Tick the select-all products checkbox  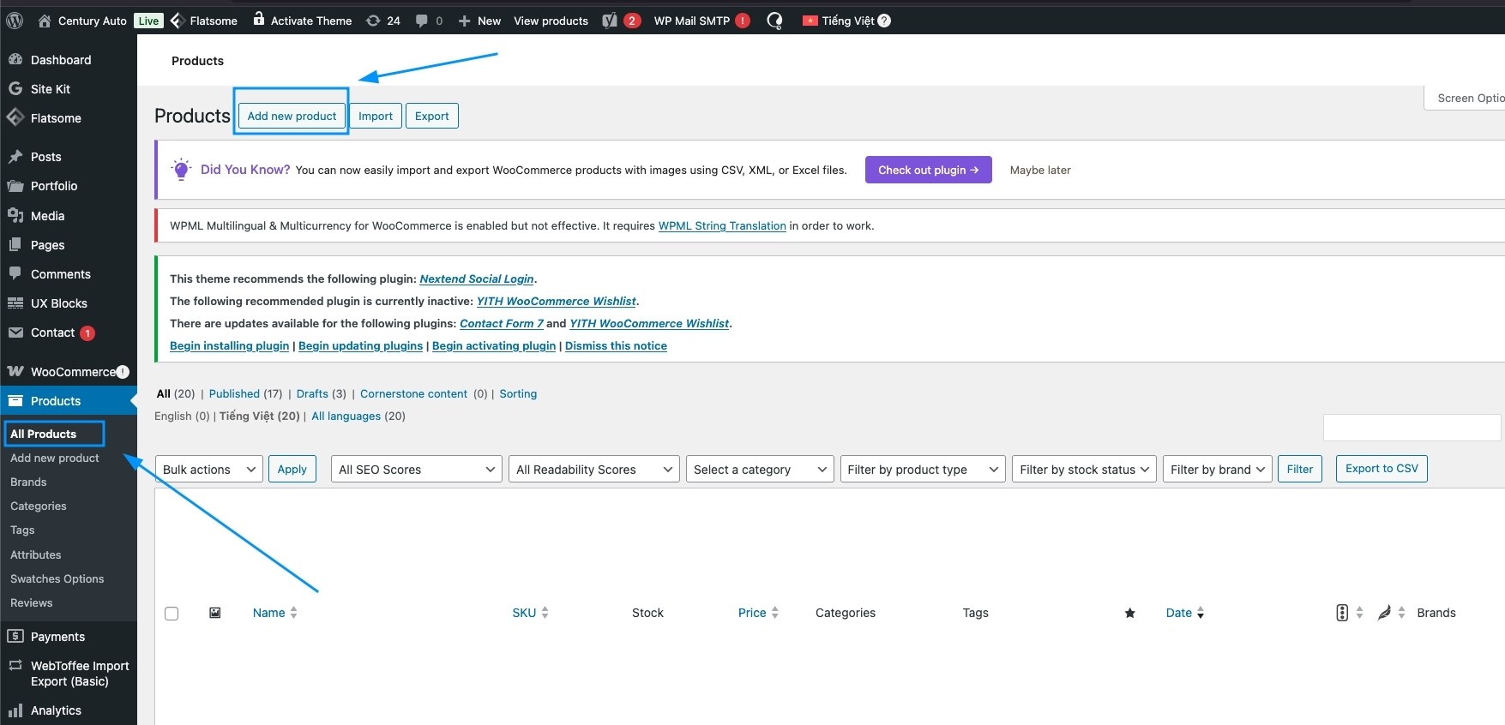tap(172, 614)
